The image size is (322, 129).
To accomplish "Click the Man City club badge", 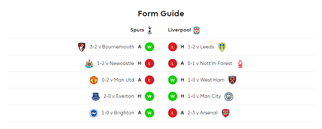I will pos(229,96).
